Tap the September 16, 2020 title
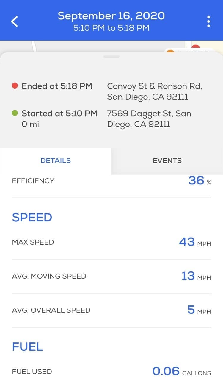 coord(111,16)
